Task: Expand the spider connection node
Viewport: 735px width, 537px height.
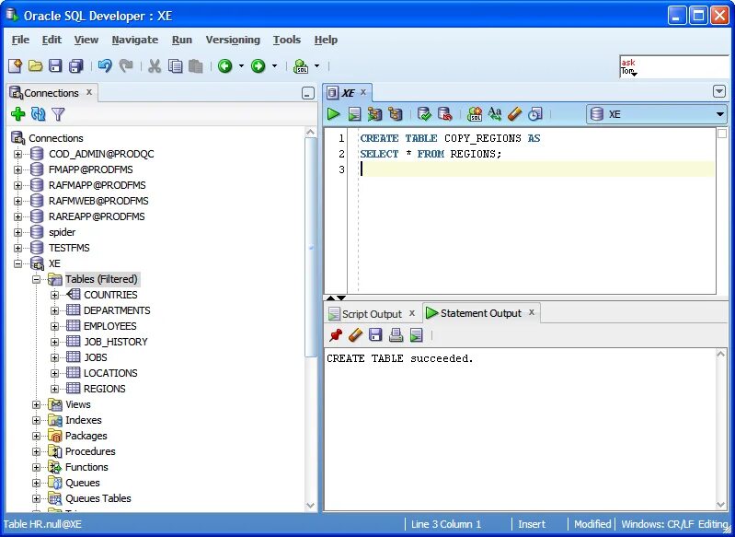Action: pyautogui.click(x=17, y=232)
